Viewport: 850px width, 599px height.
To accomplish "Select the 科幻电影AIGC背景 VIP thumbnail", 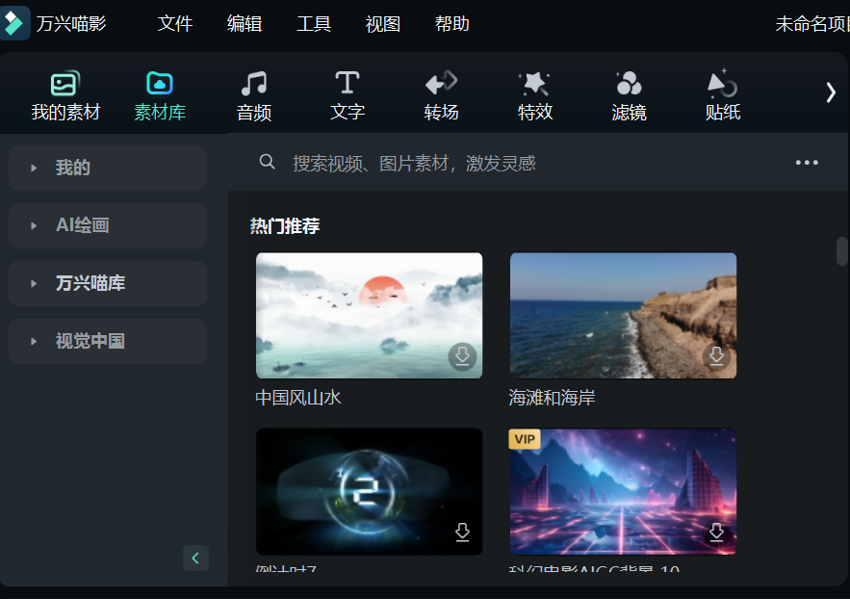I will coord(622,491).
